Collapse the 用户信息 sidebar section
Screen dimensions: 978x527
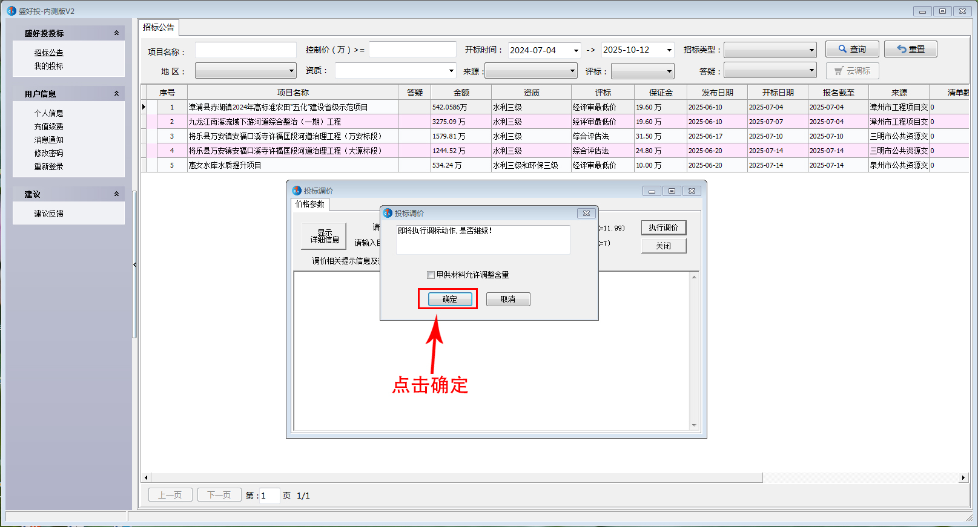click(x=116, y=94)
